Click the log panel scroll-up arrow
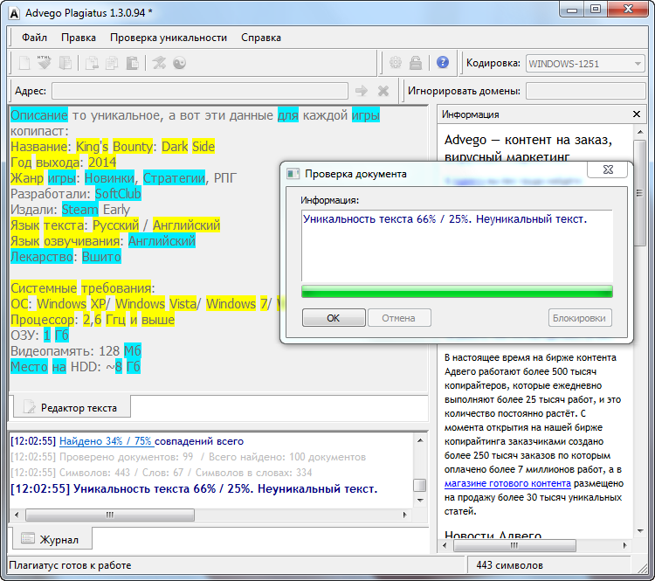655x581 pixels. coord(420,440)
